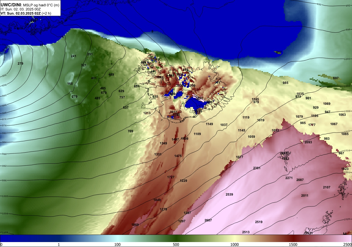Click the map value 1279

point(163,209)
